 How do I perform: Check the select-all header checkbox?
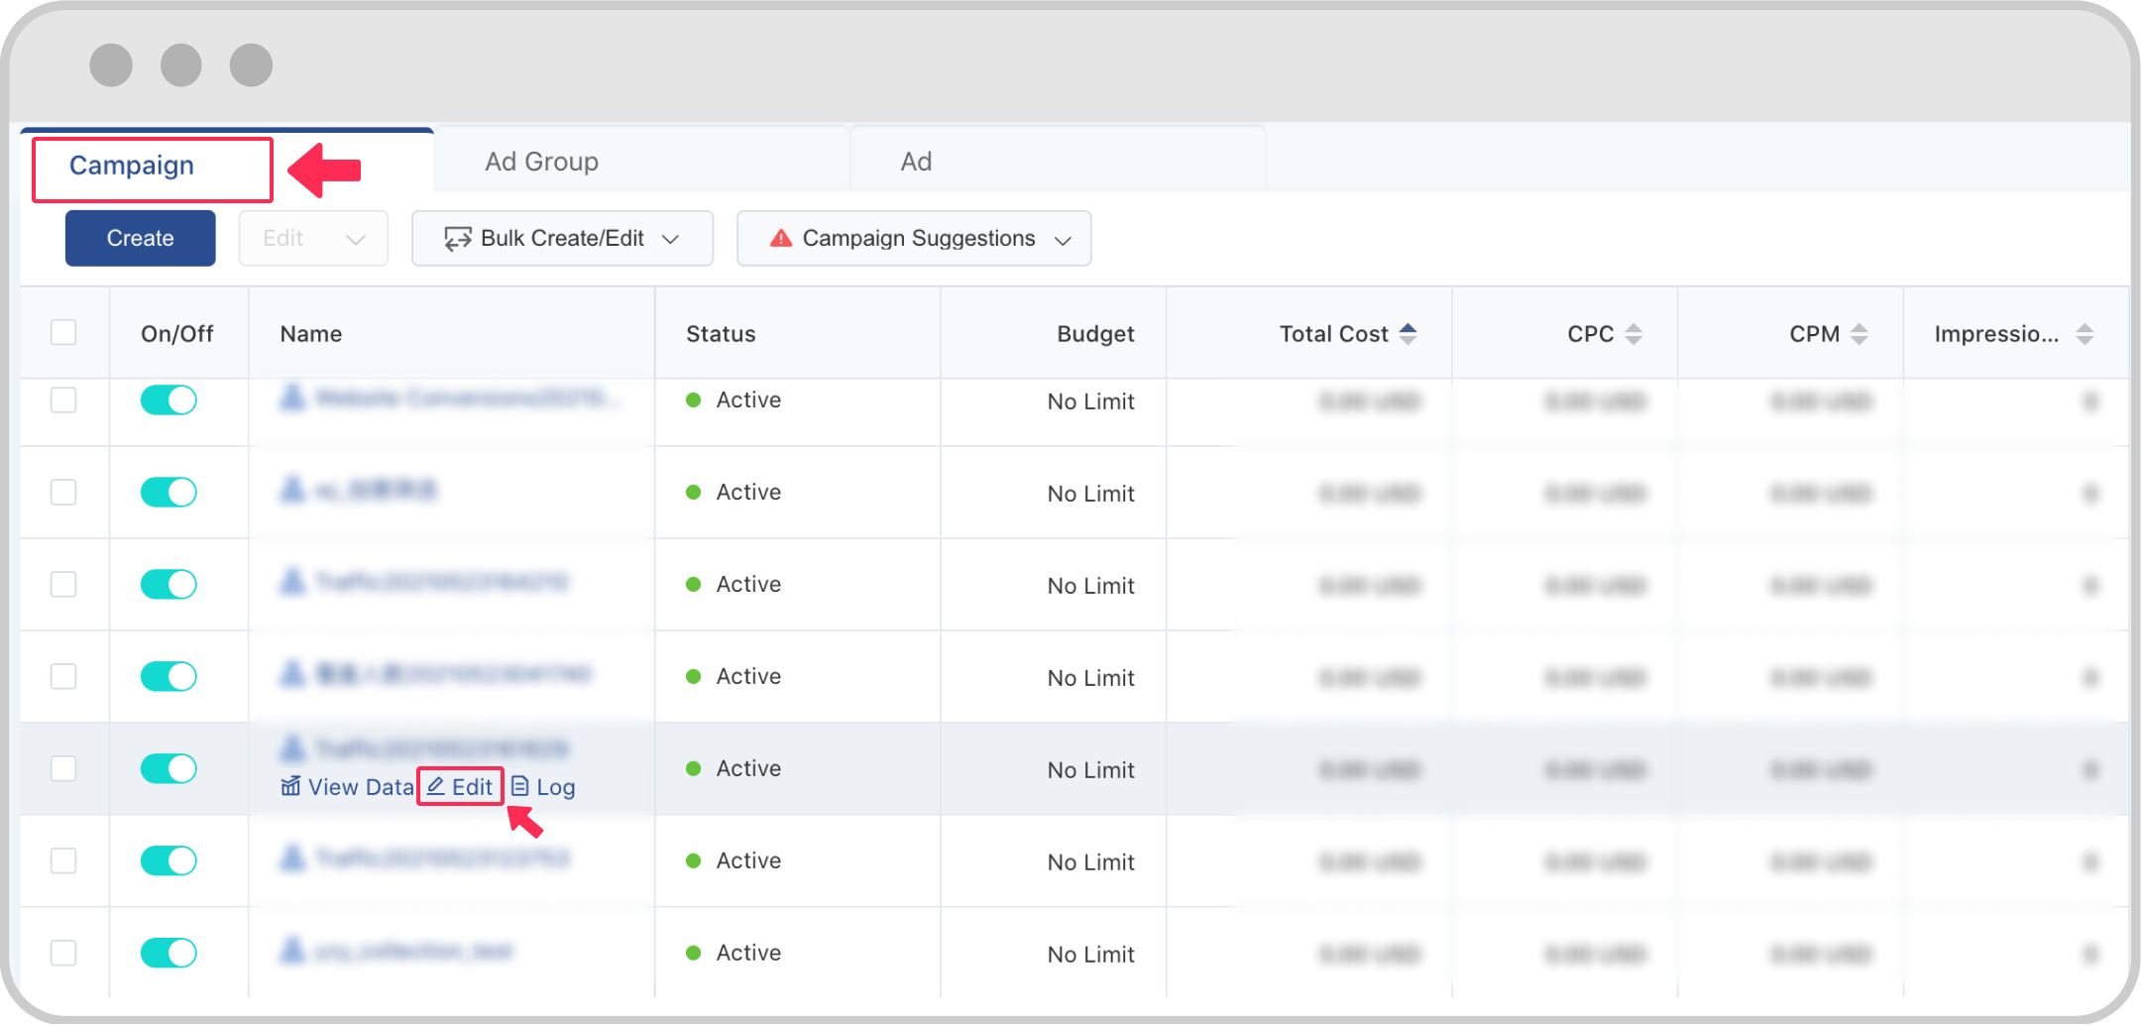pos(63,332)
